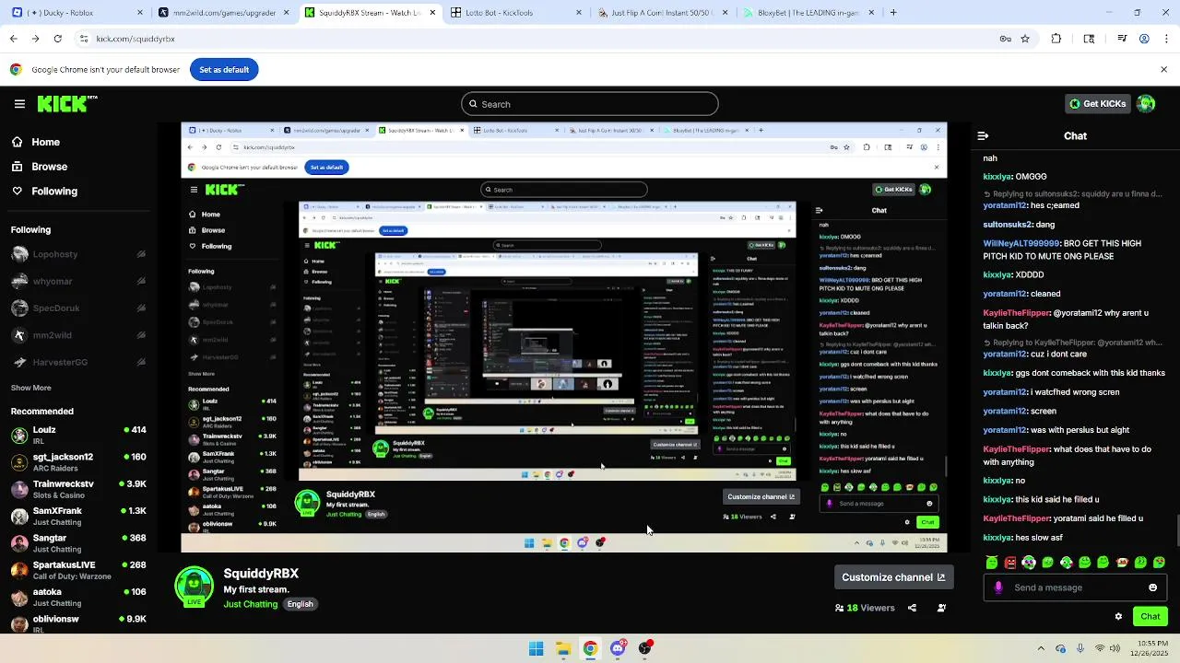Open SpecDoruk in Following list
The image size is (1180, 663).
79,308
